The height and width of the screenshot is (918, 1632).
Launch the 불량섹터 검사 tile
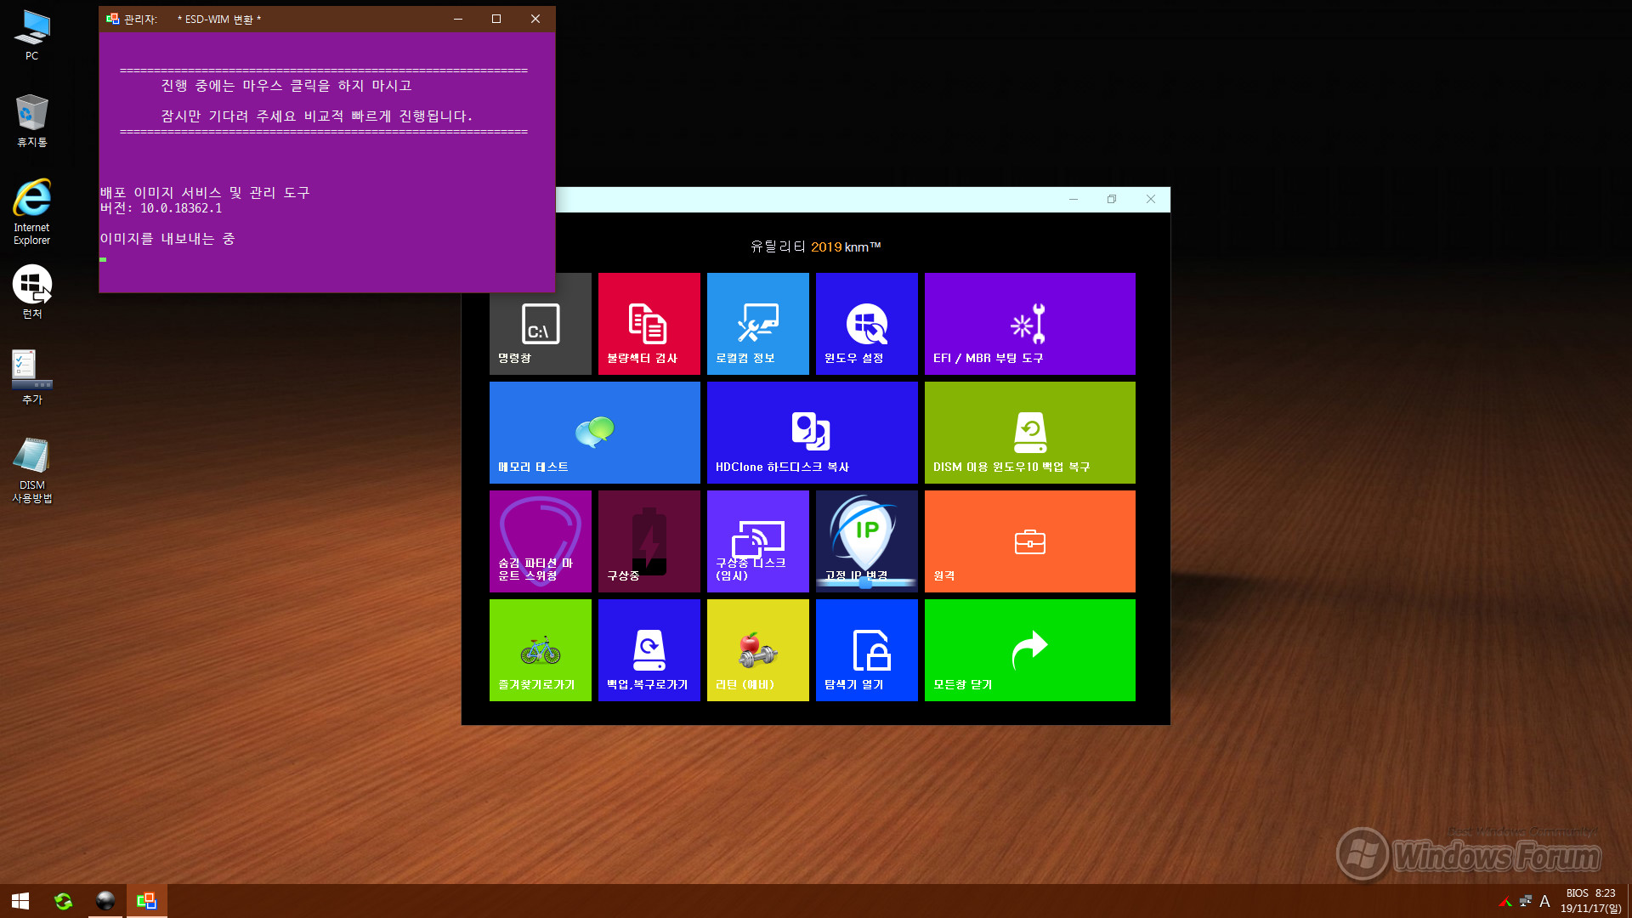pos(649,324)
